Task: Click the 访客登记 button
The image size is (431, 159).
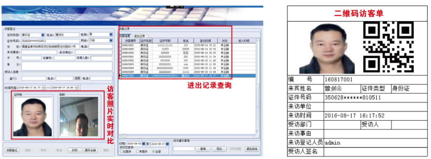Action: (x=12, y=150)
